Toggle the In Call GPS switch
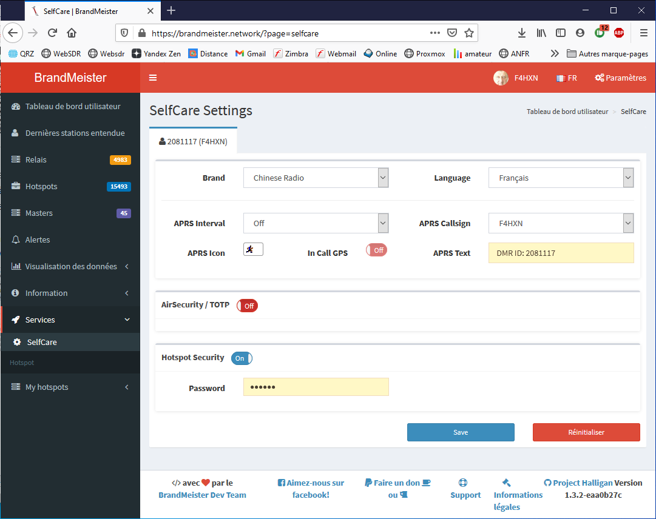The height and width of the screenshot is (519, 656). tap(376, 250)
